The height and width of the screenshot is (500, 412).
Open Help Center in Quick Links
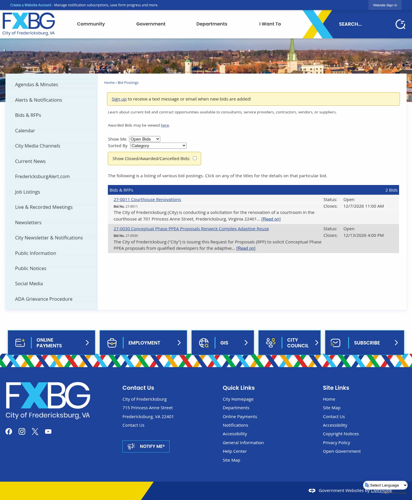235,451
